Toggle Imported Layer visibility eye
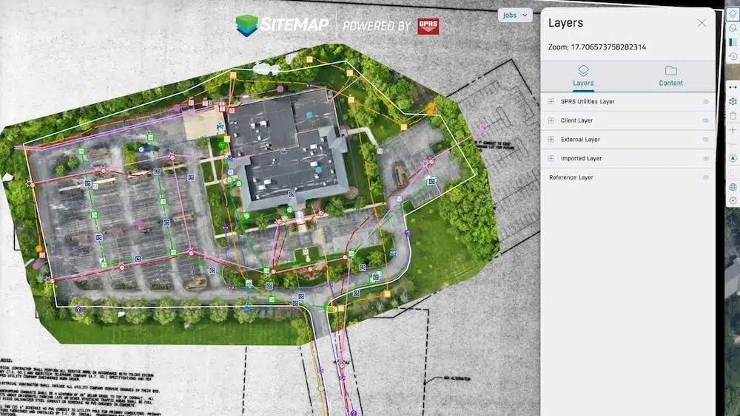The image size is (740, 416). [x=705, y=158]
